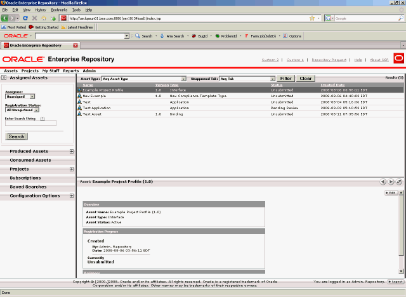Open the Assets menu

(x=11, y=70)
